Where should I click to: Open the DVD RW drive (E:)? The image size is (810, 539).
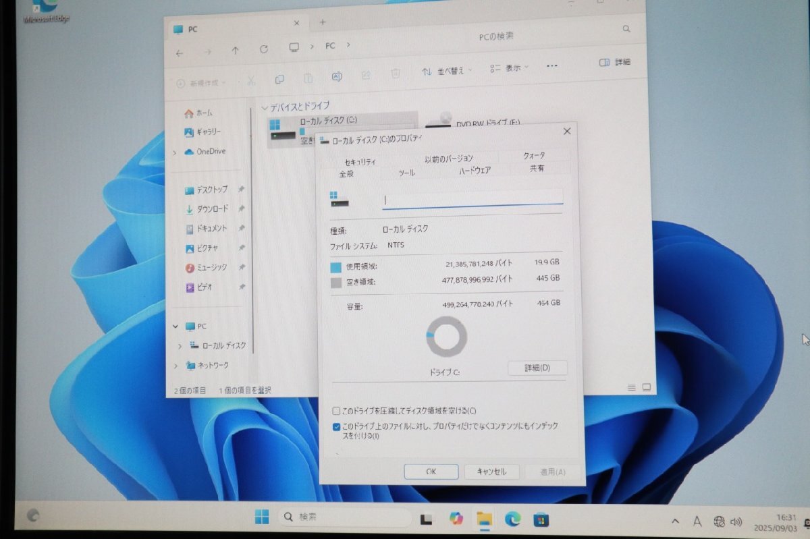[473, 122]
